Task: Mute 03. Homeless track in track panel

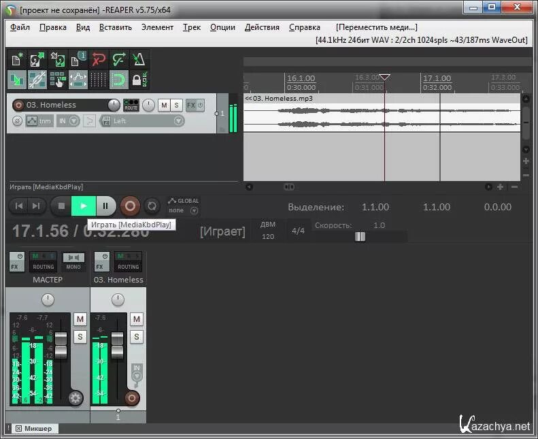Action: (x=164, y=105)
